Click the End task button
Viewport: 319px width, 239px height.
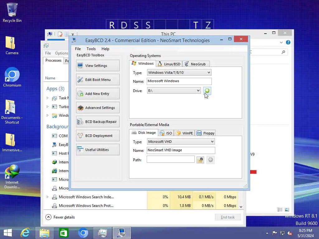228,217
